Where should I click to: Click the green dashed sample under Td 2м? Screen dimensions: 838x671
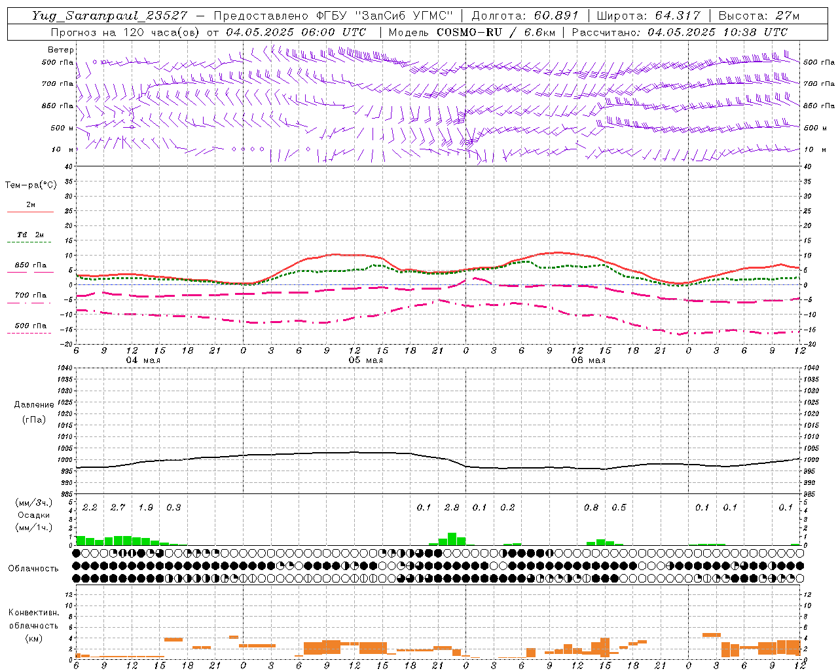click(x=30, y=242)
